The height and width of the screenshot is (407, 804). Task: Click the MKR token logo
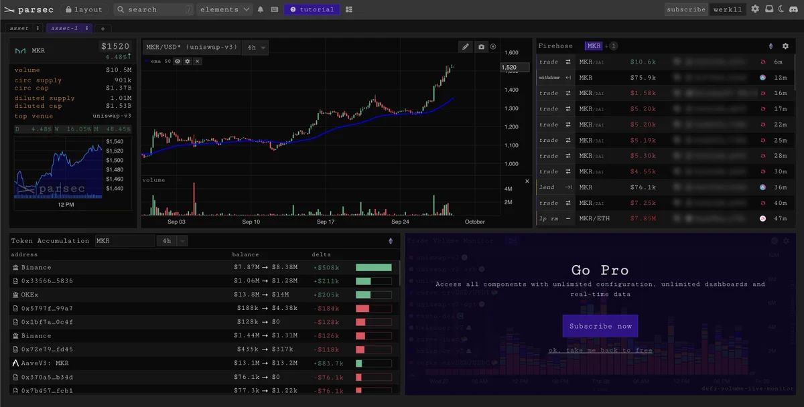[20, 51]
